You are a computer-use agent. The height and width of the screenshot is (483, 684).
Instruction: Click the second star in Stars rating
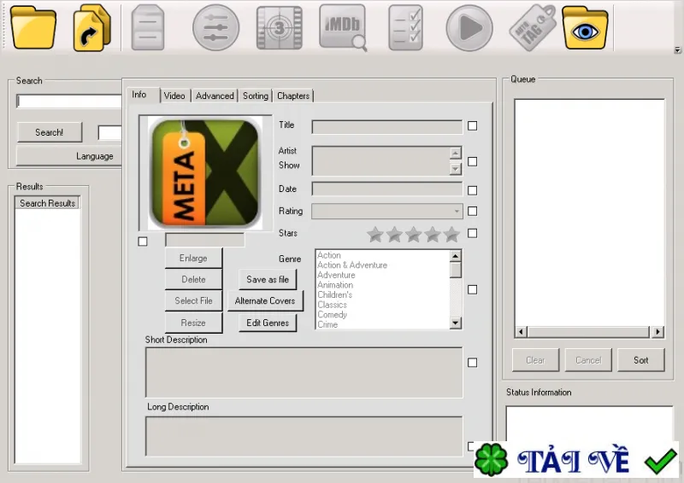coord(394,235)
